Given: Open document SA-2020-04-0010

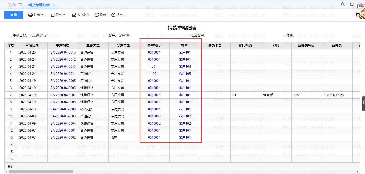Looking at the screenshot, I should coord(63,67).
